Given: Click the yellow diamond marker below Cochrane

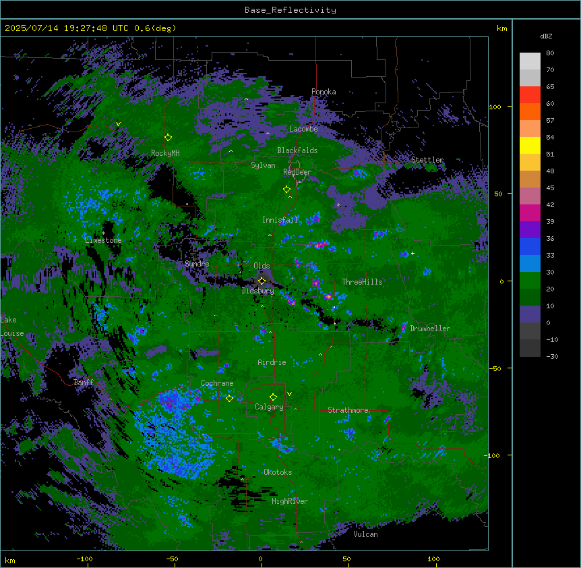Looking at the screenshot, I should coord(229,398).
